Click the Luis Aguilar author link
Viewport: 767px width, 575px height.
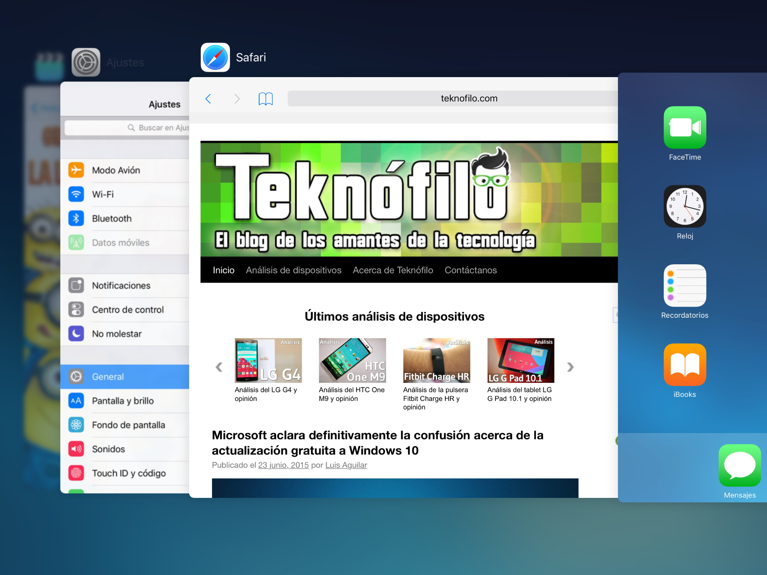346,465
